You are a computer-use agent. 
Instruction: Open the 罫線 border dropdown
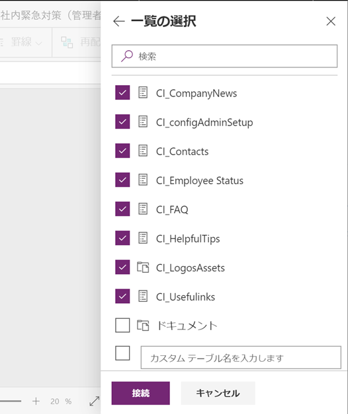tap(26, 42)
